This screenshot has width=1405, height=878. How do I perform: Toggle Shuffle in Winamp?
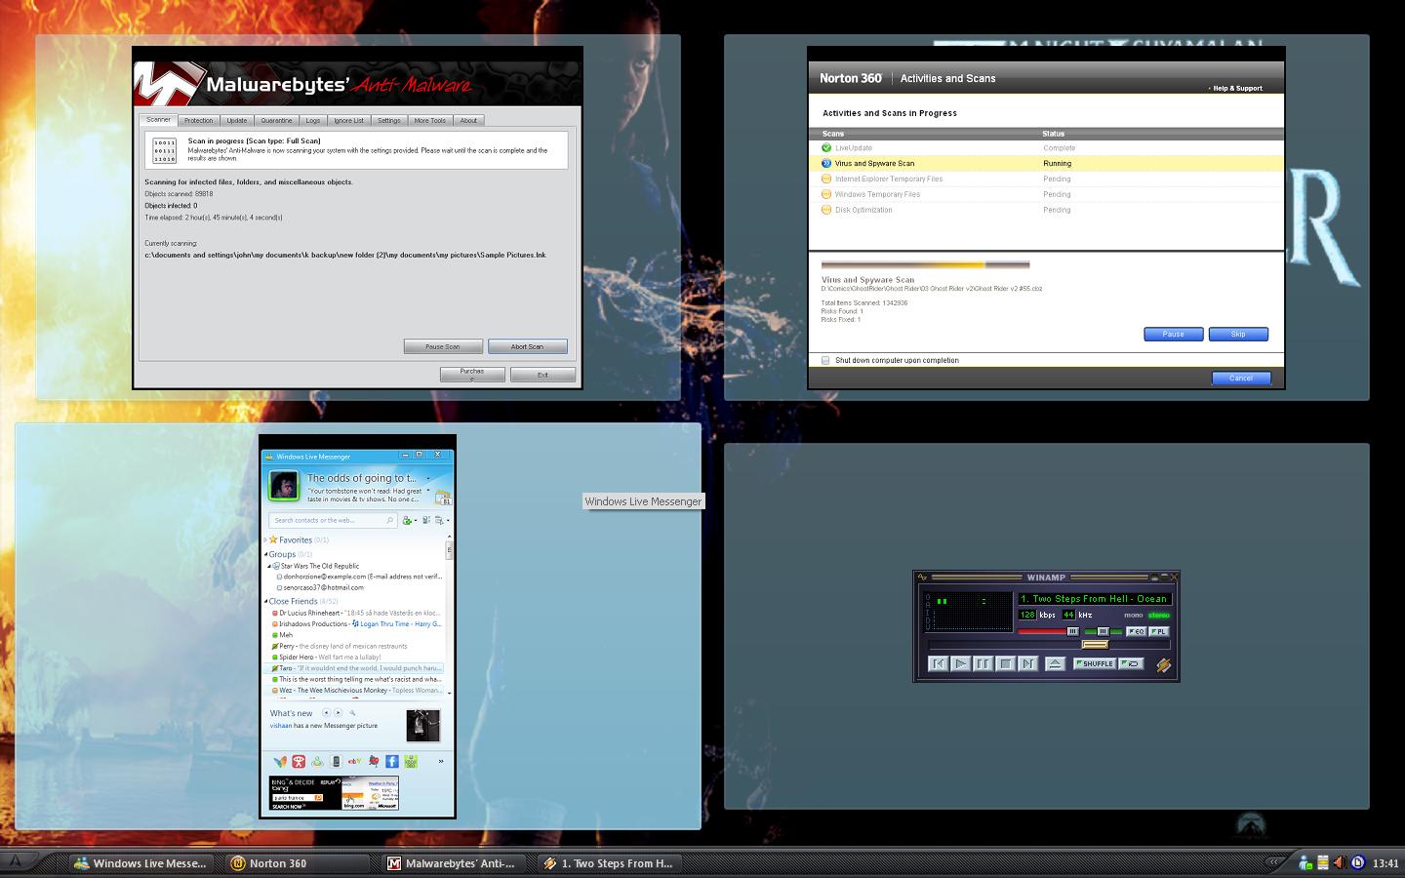point(1095,663)
